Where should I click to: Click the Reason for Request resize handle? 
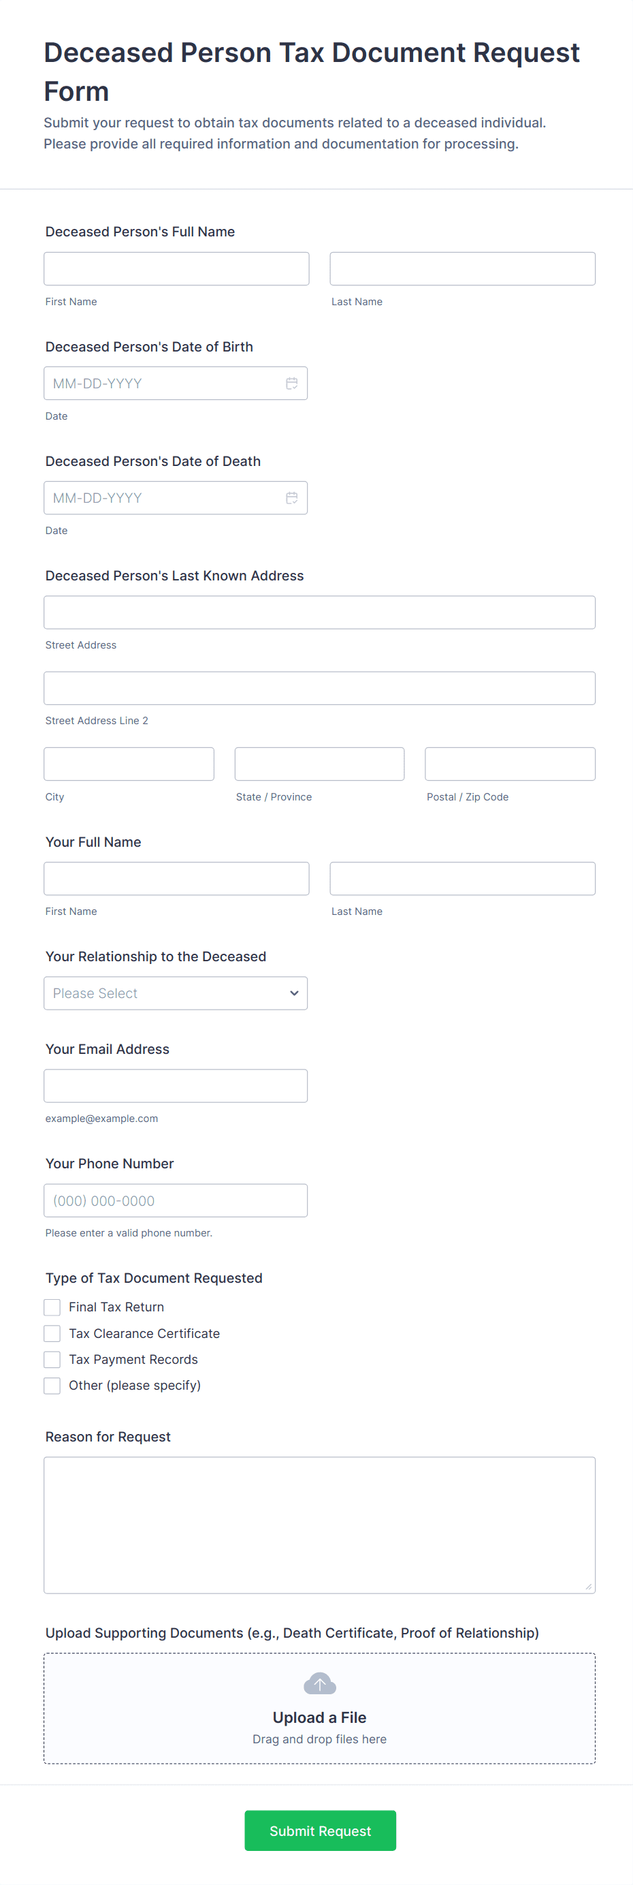(x=588, y=1587)
